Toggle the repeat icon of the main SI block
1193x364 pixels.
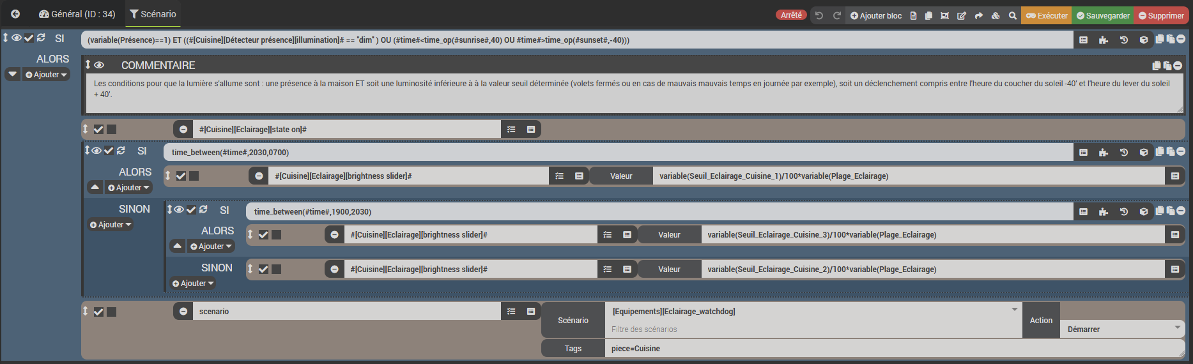click(x=41, y=38)
